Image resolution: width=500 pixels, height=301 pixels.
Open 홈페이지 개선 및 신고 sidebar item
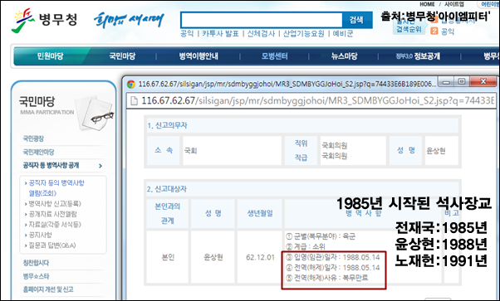coord(48,289)
